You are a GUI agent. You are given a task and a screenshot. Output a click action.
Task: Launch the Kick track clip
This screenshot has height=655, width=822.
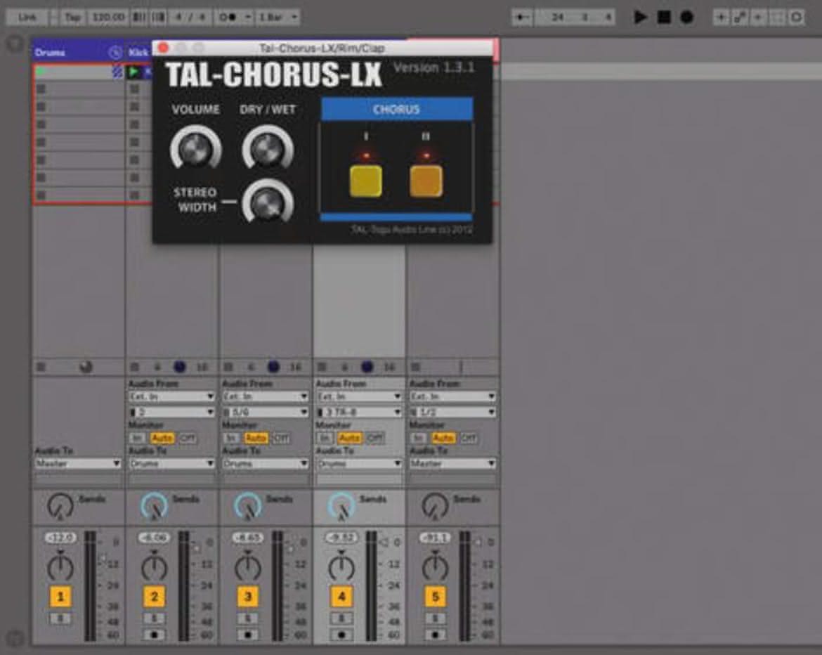pos(134,71)
